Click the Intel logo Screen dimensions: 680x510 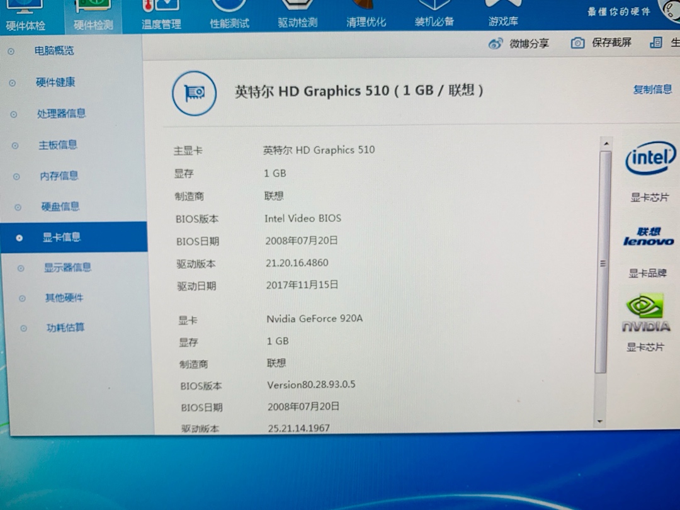tap(650, 158)
